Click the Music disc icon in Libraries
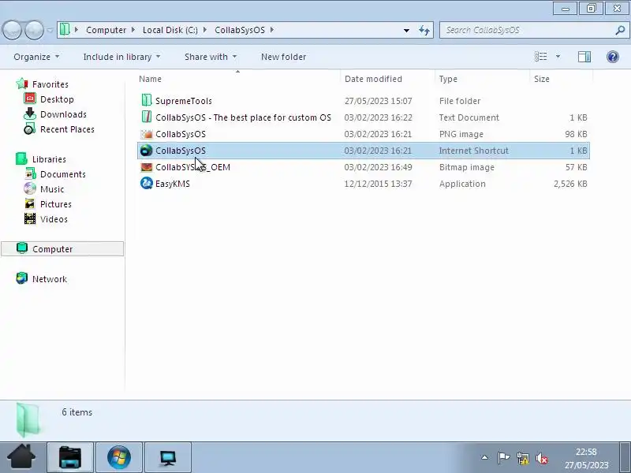The height and width of the screenshot is (473, 631). 30,188
